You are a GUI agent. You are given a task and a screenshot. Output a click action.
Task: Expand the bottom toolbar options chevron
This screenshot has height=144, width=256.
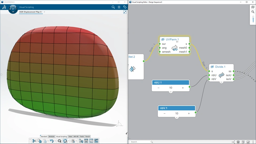(x=30, y=139)
